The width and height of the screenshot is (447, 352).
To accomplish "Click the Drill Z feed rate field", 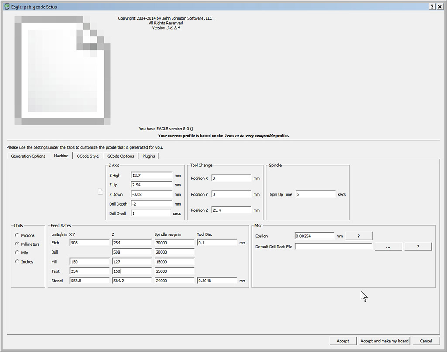I will tap(132, 252).
